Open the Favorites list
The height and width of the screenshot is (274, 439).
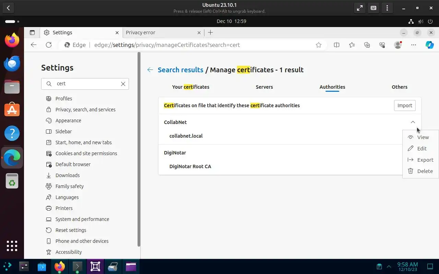tap(352, 45)
